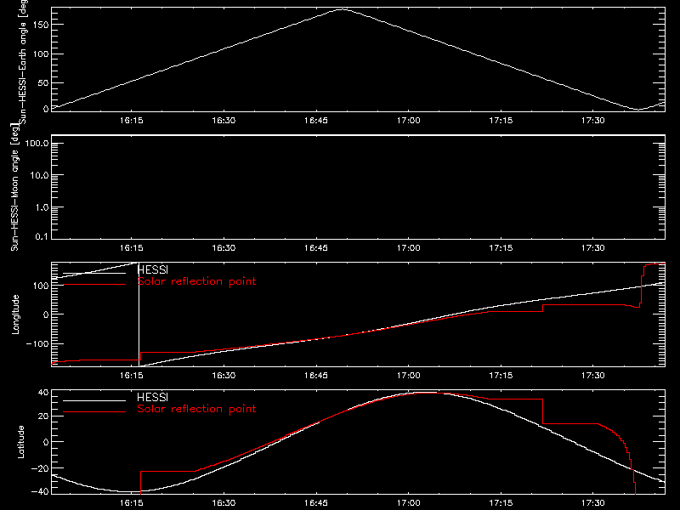Click 16:30 time label under Latitude plot
The image size is (680, 510).
pyautogui.click(x=224, y=503)
